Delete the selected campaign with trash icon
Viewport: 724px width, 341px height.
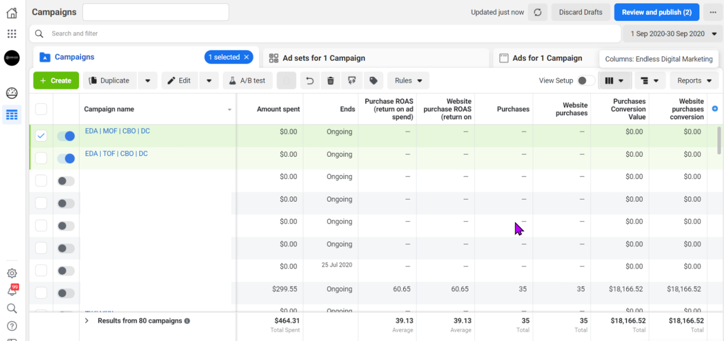(x=330, y=81)
